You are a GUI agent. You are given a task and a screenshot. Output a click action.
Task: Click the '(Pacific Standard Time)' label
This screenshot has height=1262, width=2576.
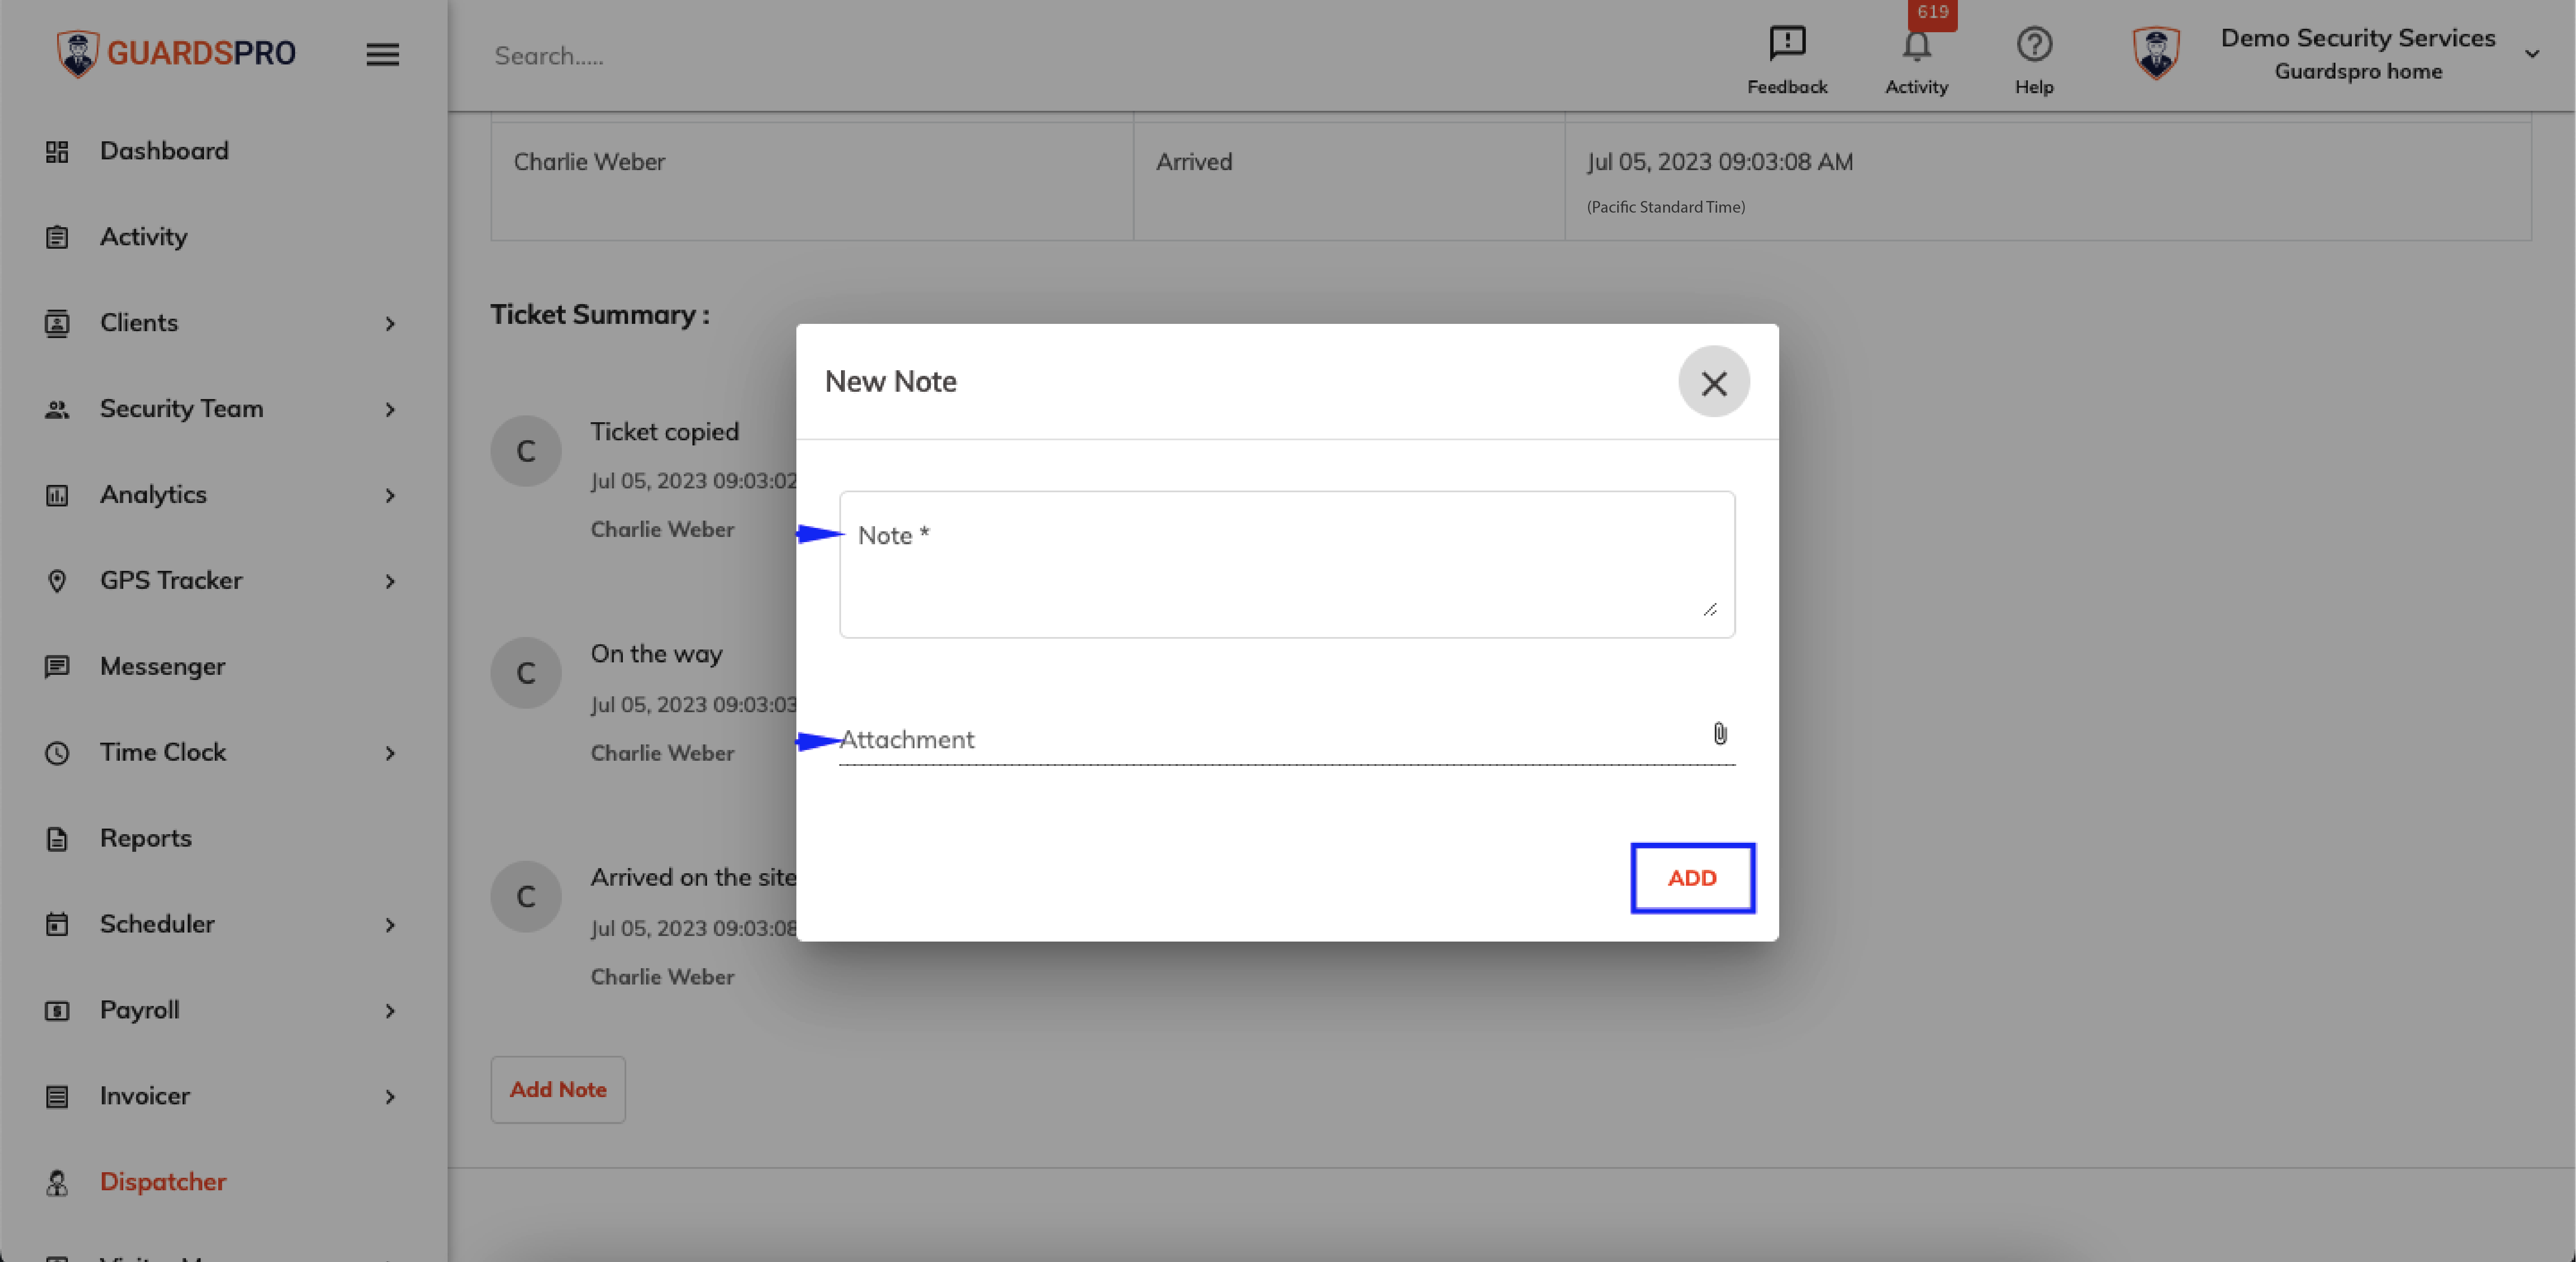click(1666, 207)
